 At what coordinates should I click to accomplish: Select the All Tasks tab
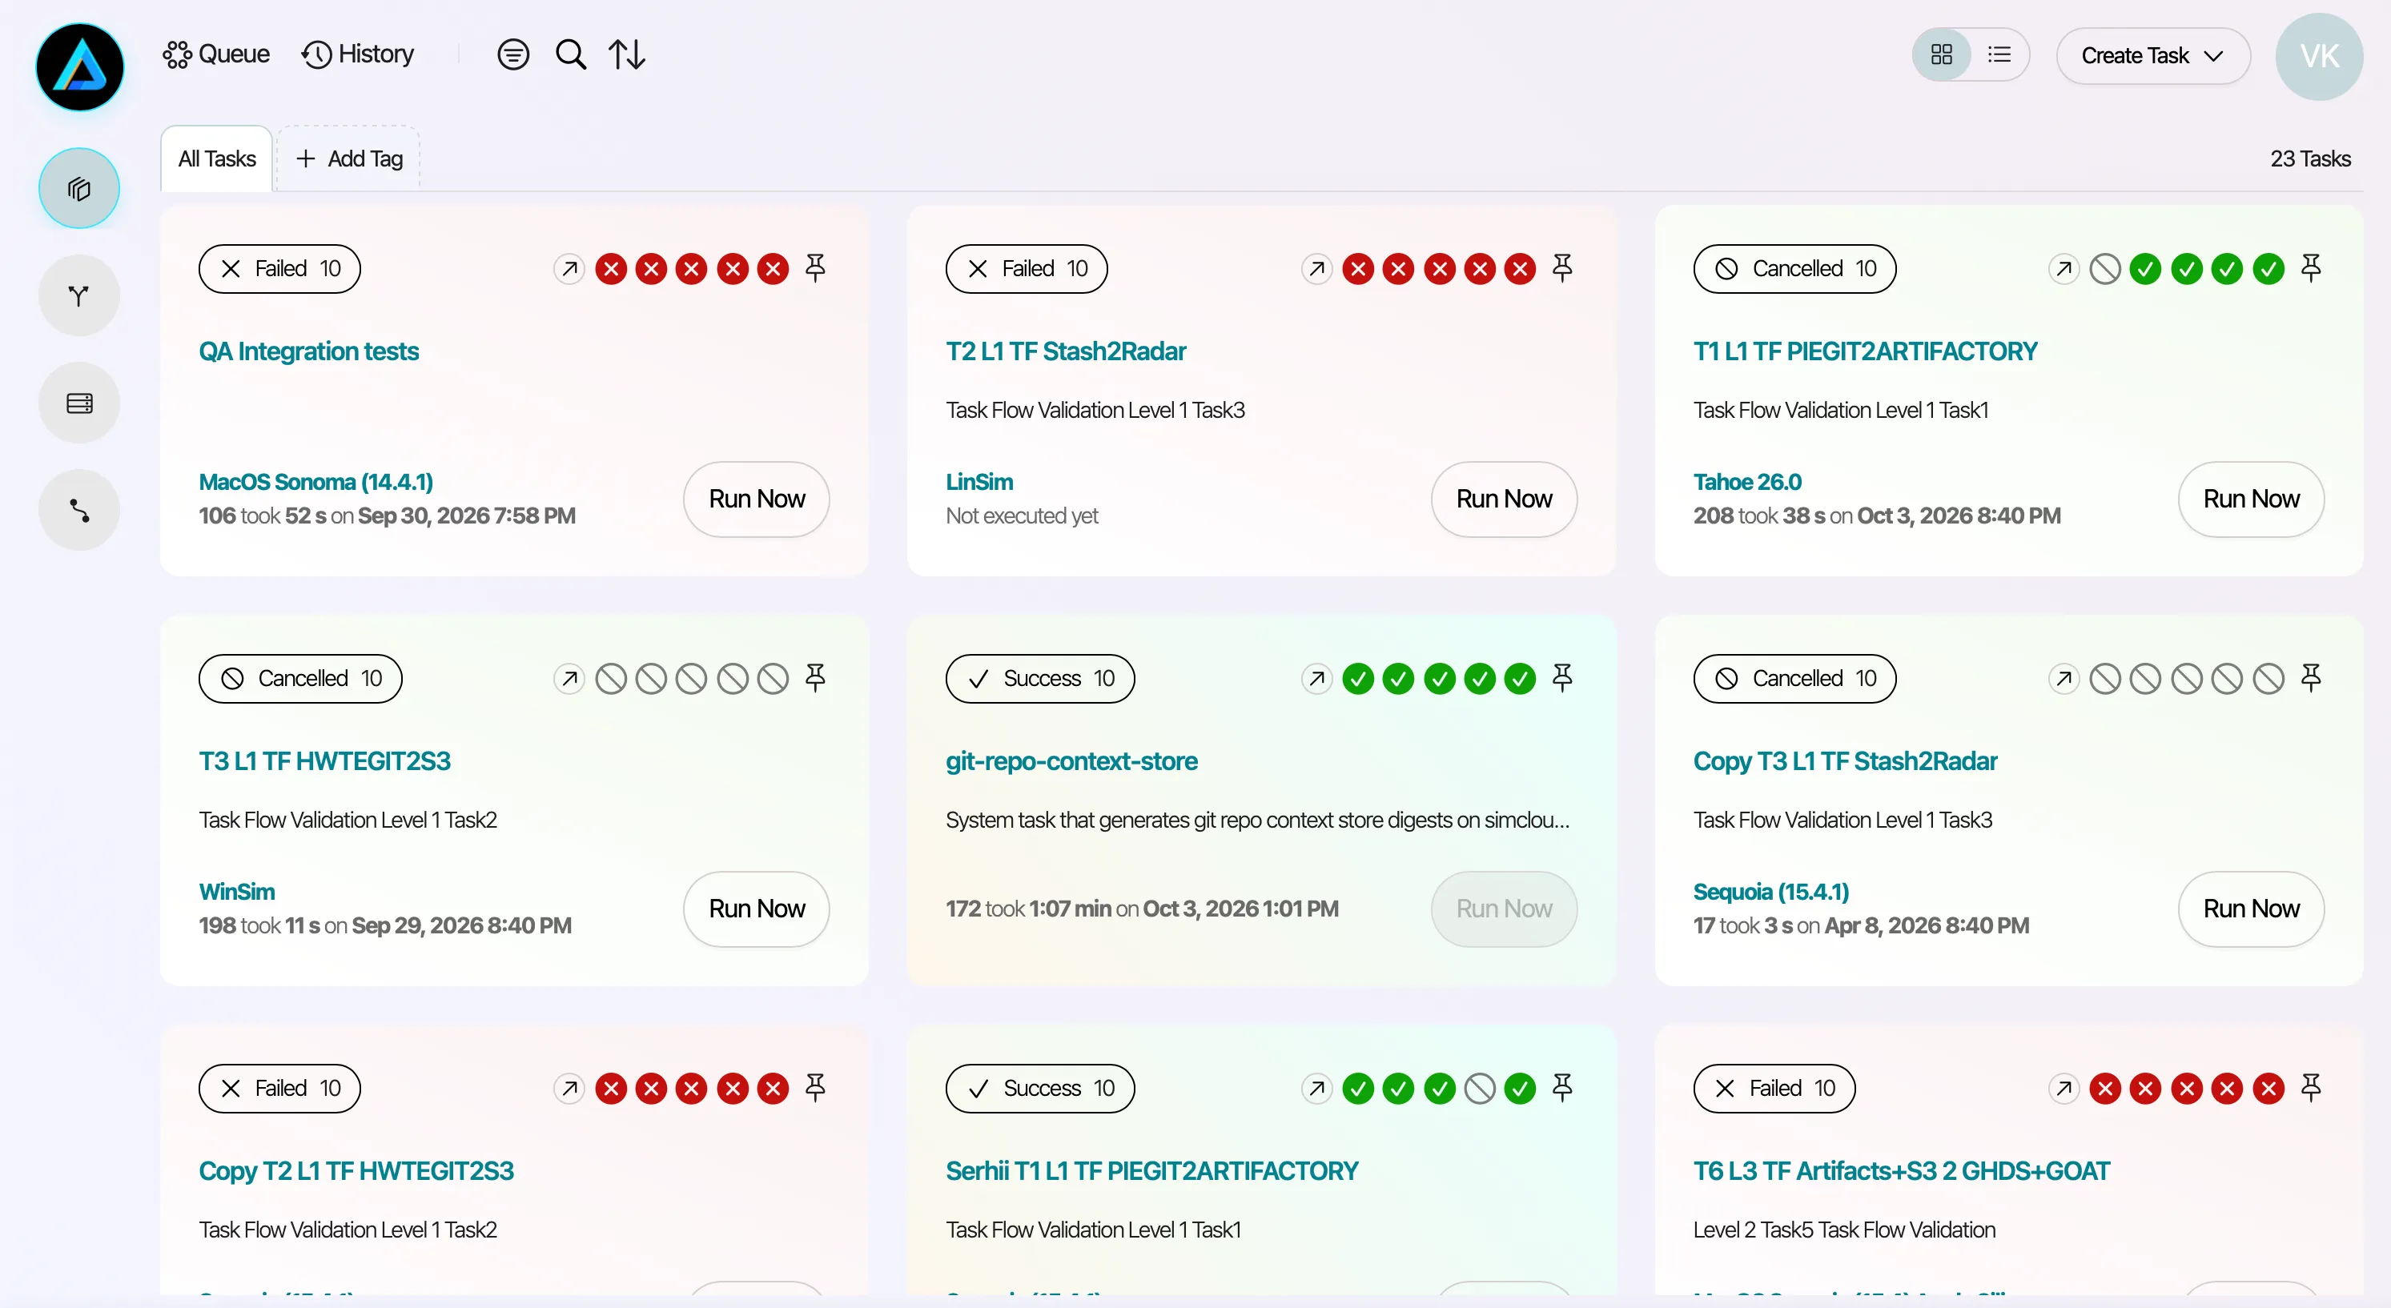coord(217,158)
